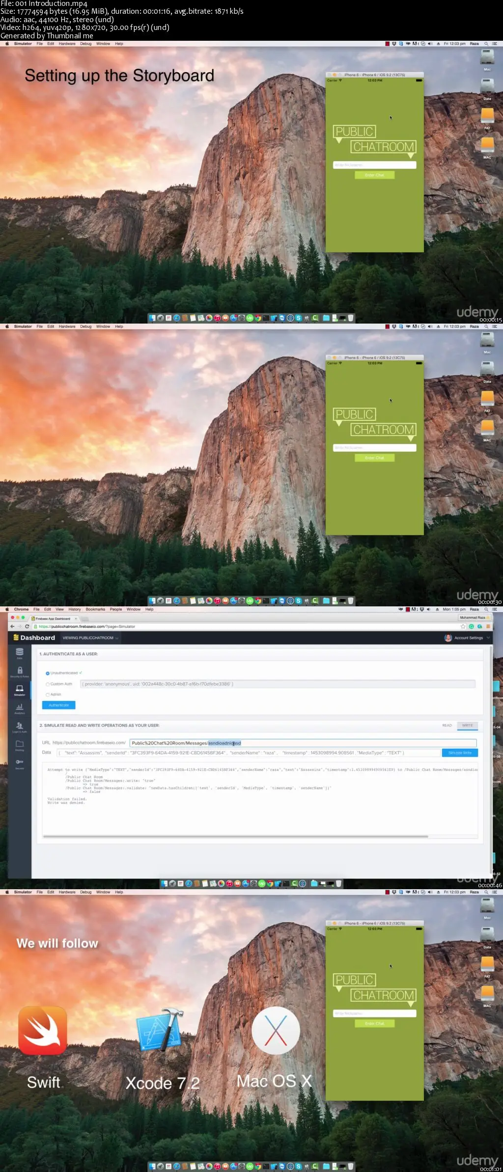The image size is (503, 1172).
Task: Click the Firebase Dashboard logo
Action: 34,637
